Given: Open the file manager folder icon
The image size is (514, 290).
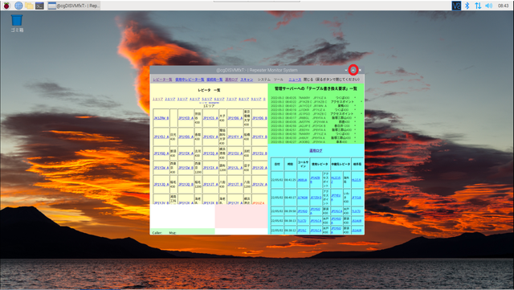Looking at the screenshot, I should click(29, 6).
